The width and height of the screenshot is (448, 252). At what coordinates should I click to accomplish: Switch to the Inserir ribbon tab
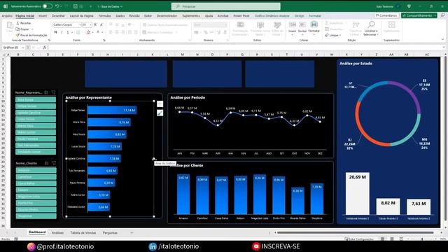pyautogui.click(x=43, y=15)
